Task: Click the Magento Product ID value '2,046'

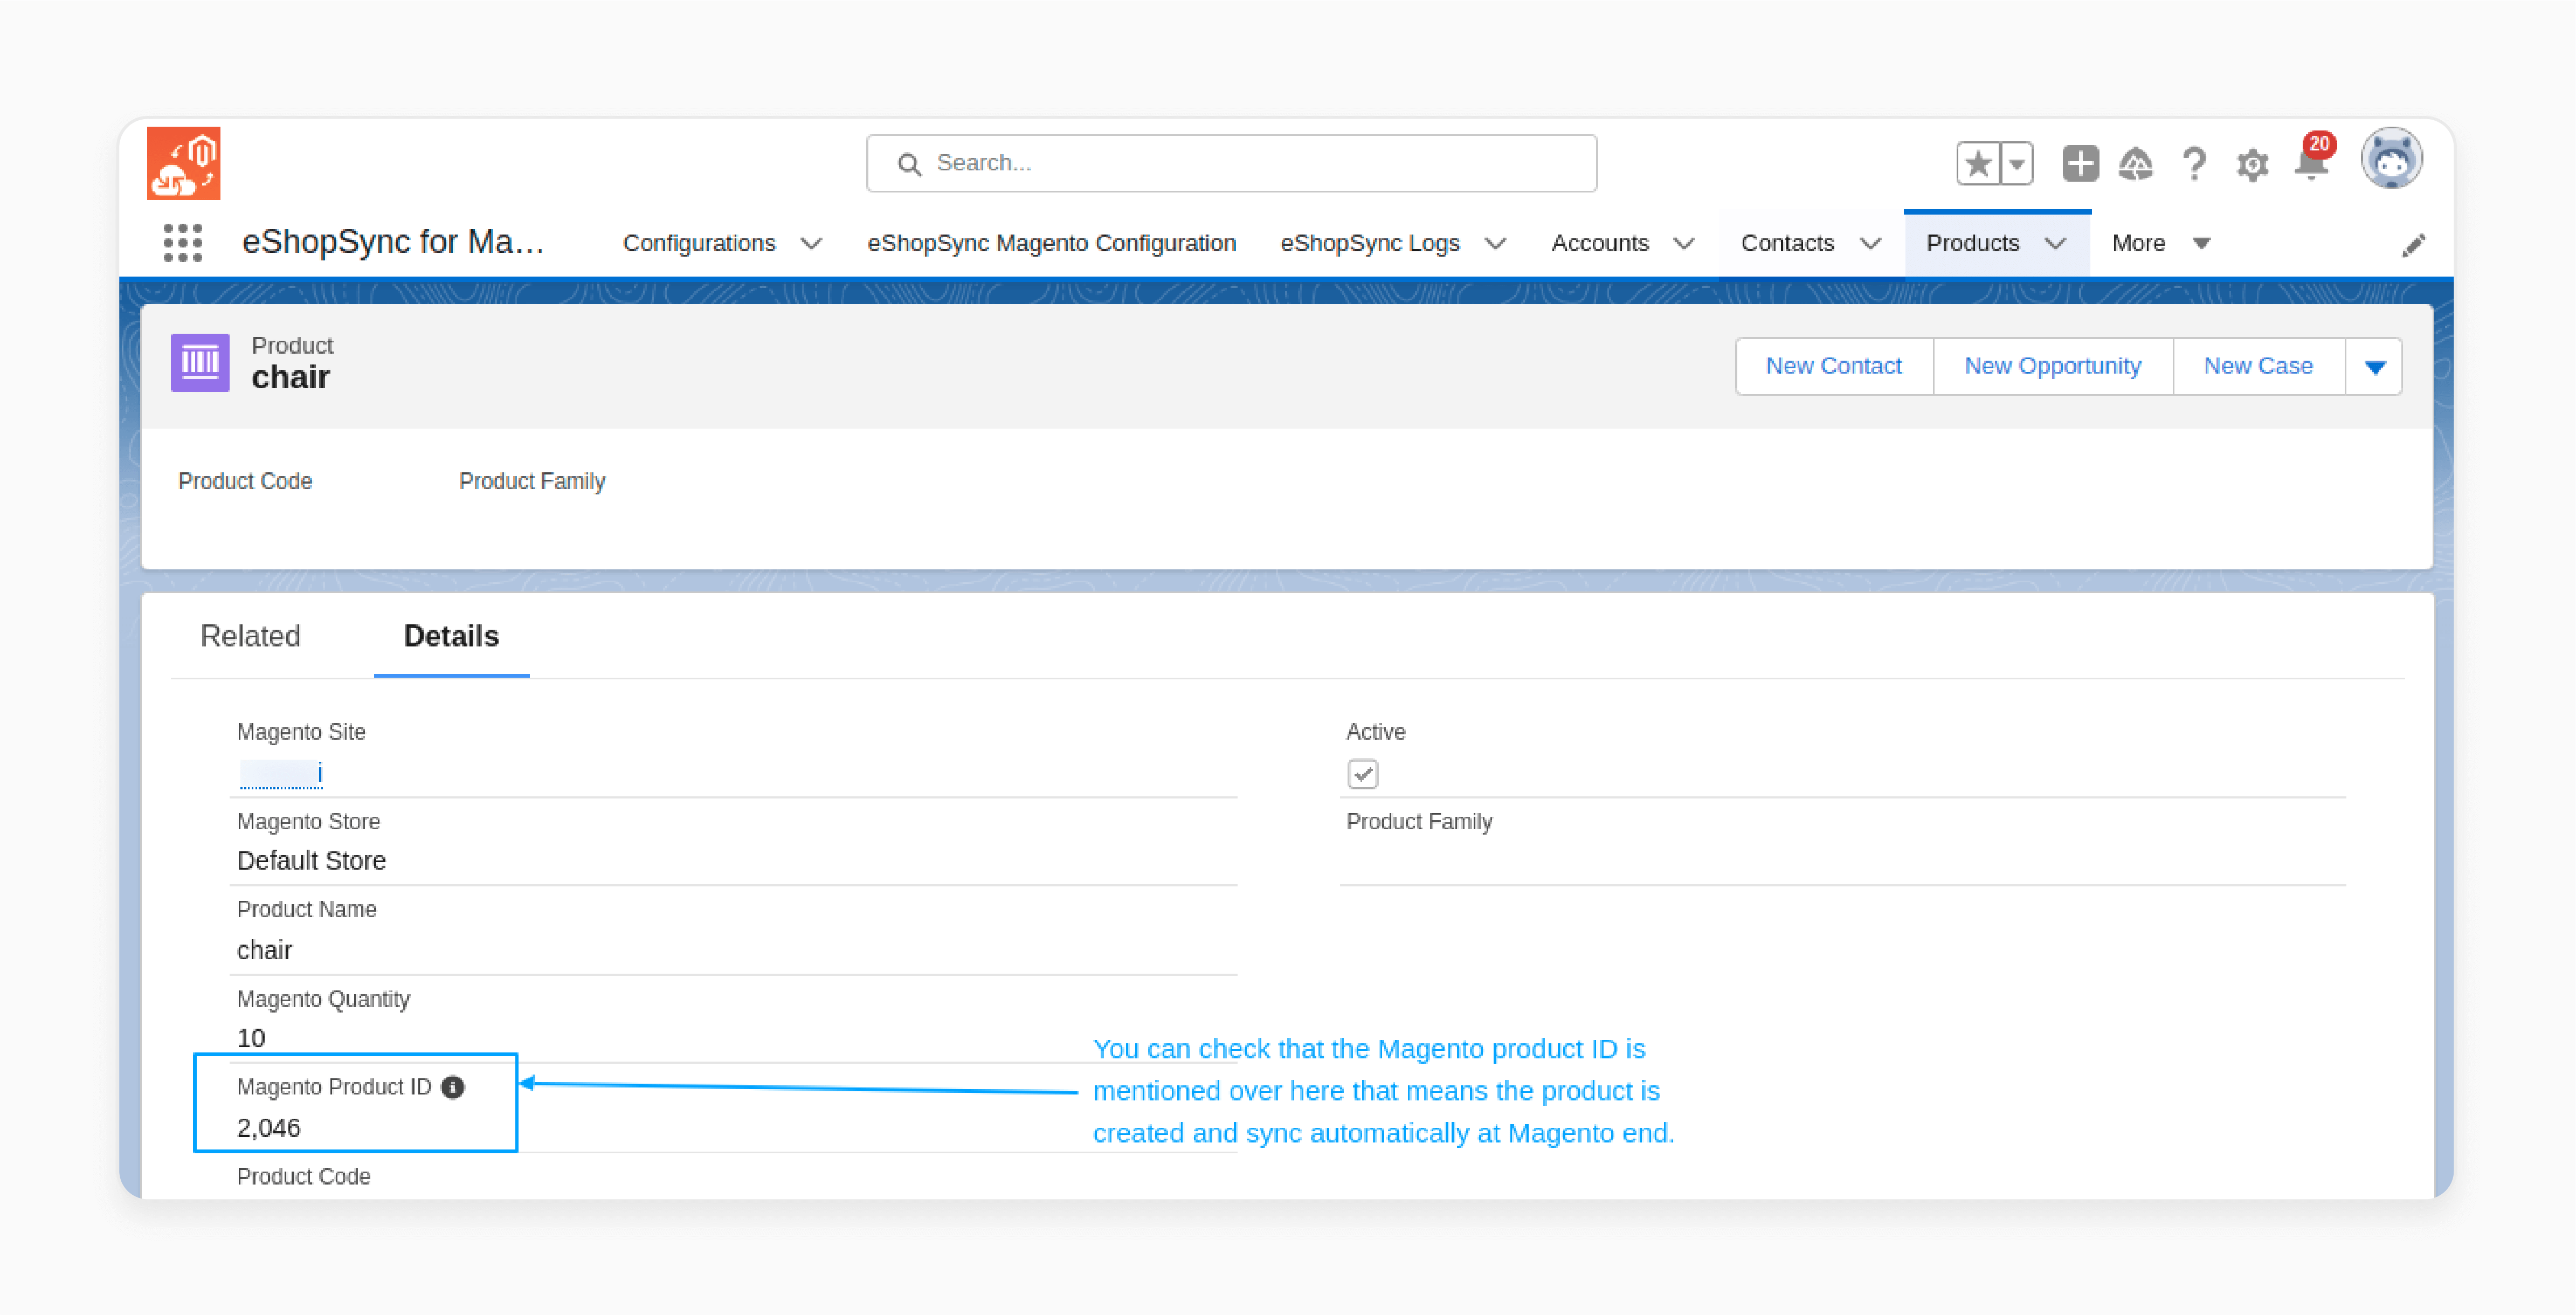Action: click(268, 1129)
